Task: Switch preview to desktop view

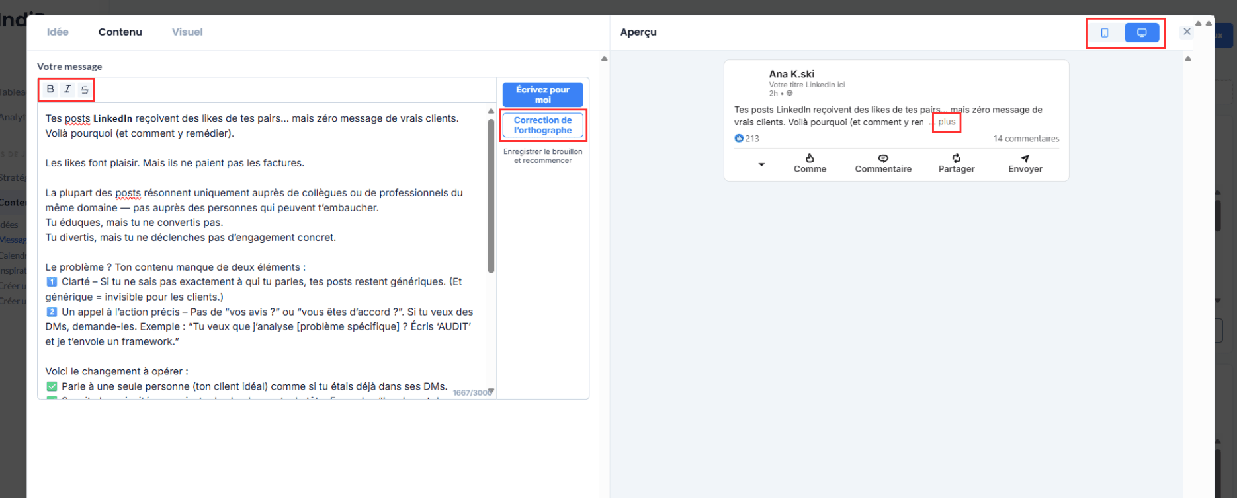Action: click(1142, 32)
